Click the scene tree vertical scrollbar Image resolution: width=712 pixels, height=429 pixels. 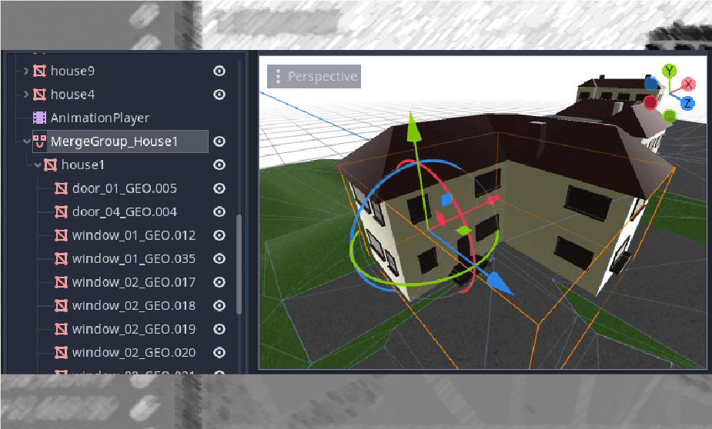tap(239, 261)
